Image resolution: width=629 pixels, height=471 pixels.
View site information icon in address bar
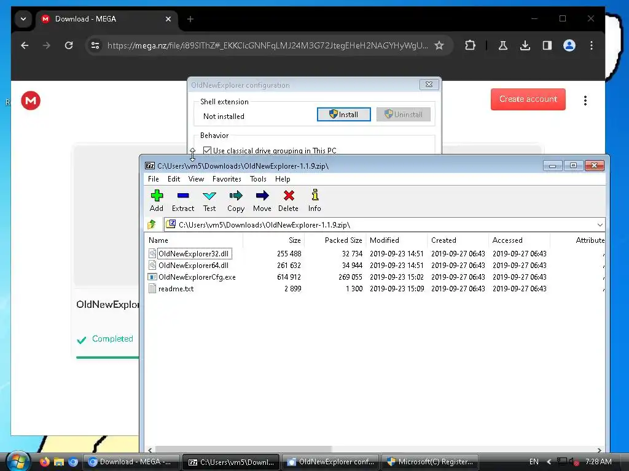point(95,45)
